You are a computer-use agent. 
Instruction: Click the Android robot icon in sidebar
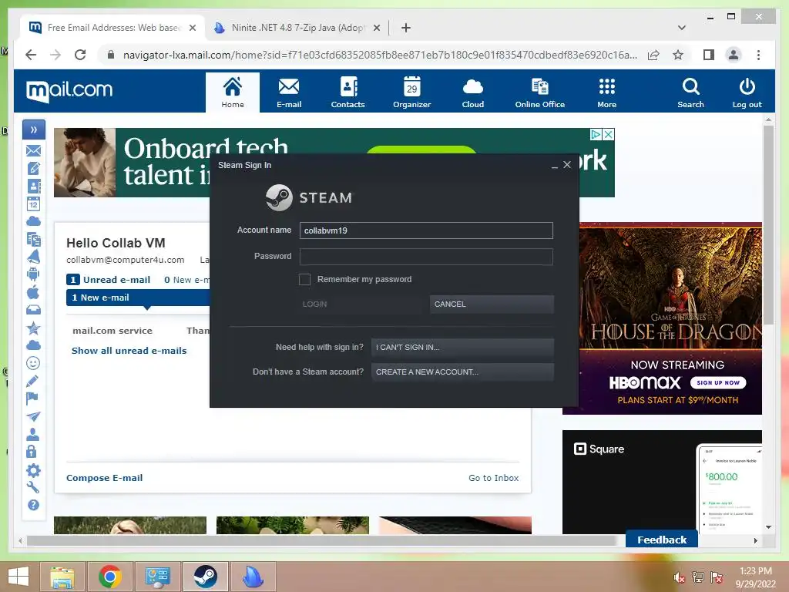click(34, 274)
